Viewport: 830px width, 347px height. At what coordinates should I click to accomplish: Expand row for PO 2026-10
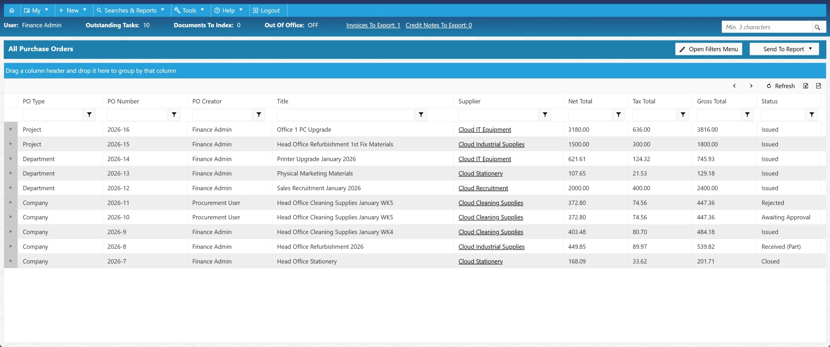pos(11,217)
